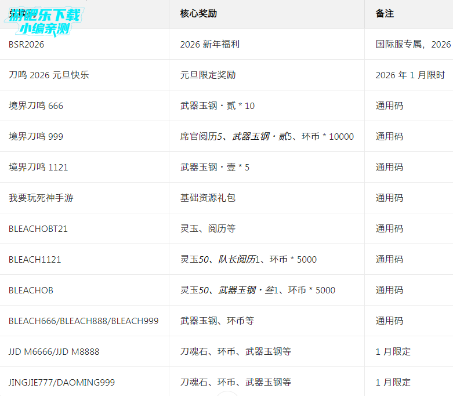
Task: Select the code BLEACH1121
Action: click(x=35, y=259)
